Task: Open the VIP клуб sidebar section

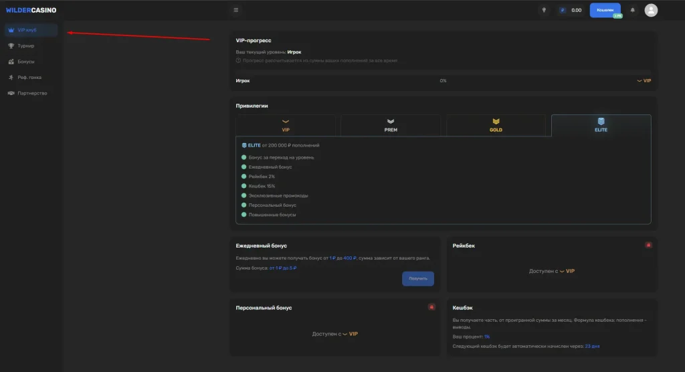Action: pos(30,30)
